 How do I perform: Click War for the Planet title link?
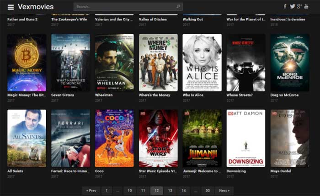point(246,19)
